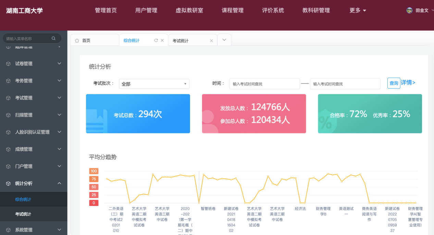
Task: Click the start exam time input field
Action: (264, 84)
